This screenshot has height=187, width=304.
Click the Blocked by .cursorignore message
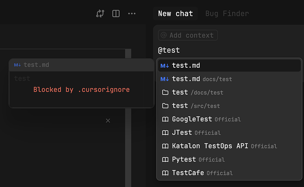pyautogui.click(x=82, y=90)
